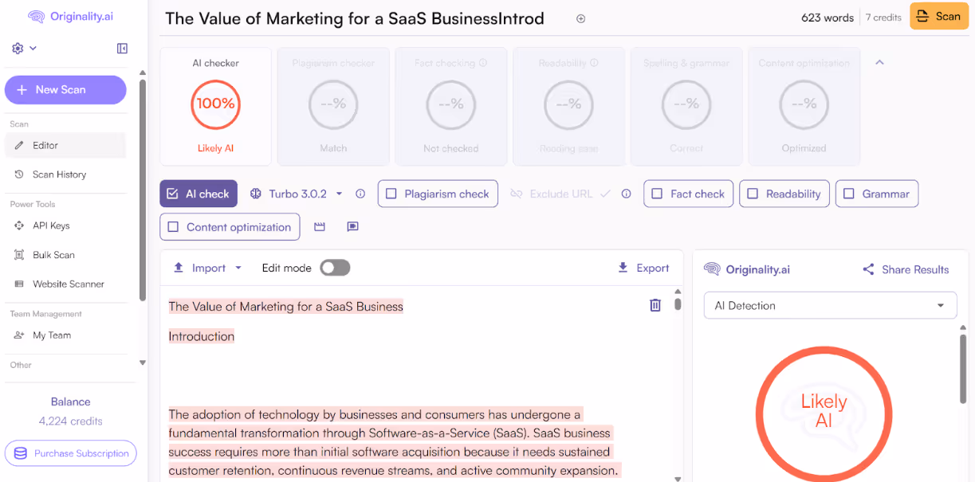Open the settings gear menu

click(x=18, y=49)
